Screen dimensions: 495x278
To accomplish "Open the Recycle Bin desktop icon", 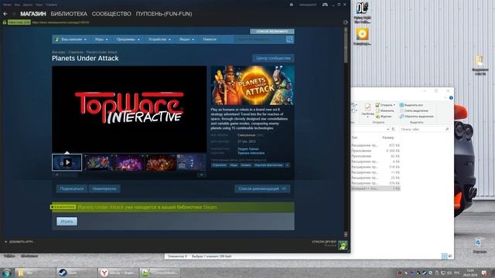I will click(479, 246).
